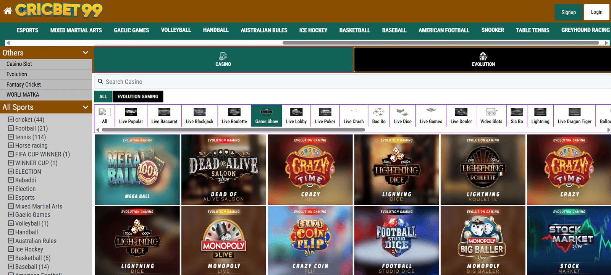Click the Live Dragon Tiger category icon
This screenshot has height=275, width=611.
[574, 112]
